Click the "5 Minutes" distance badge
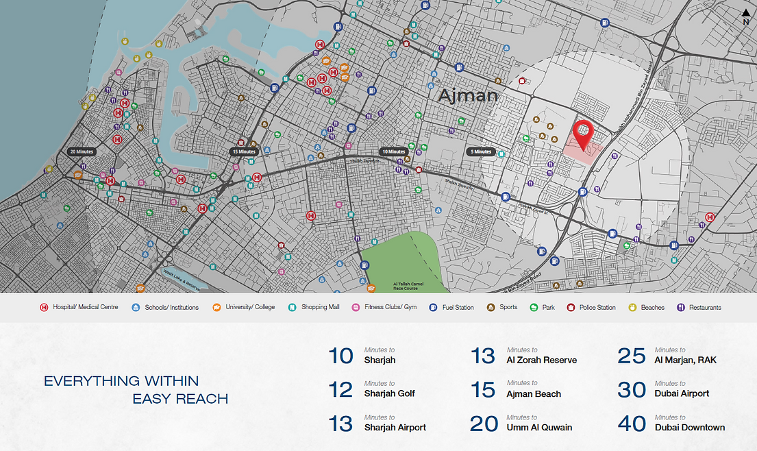 click(x=481, y=151)
